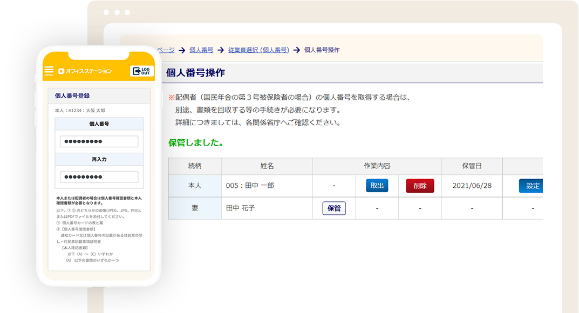Focus the 再入力 password field on phone
Screen dimensions: 579x313
coord(99,177)
